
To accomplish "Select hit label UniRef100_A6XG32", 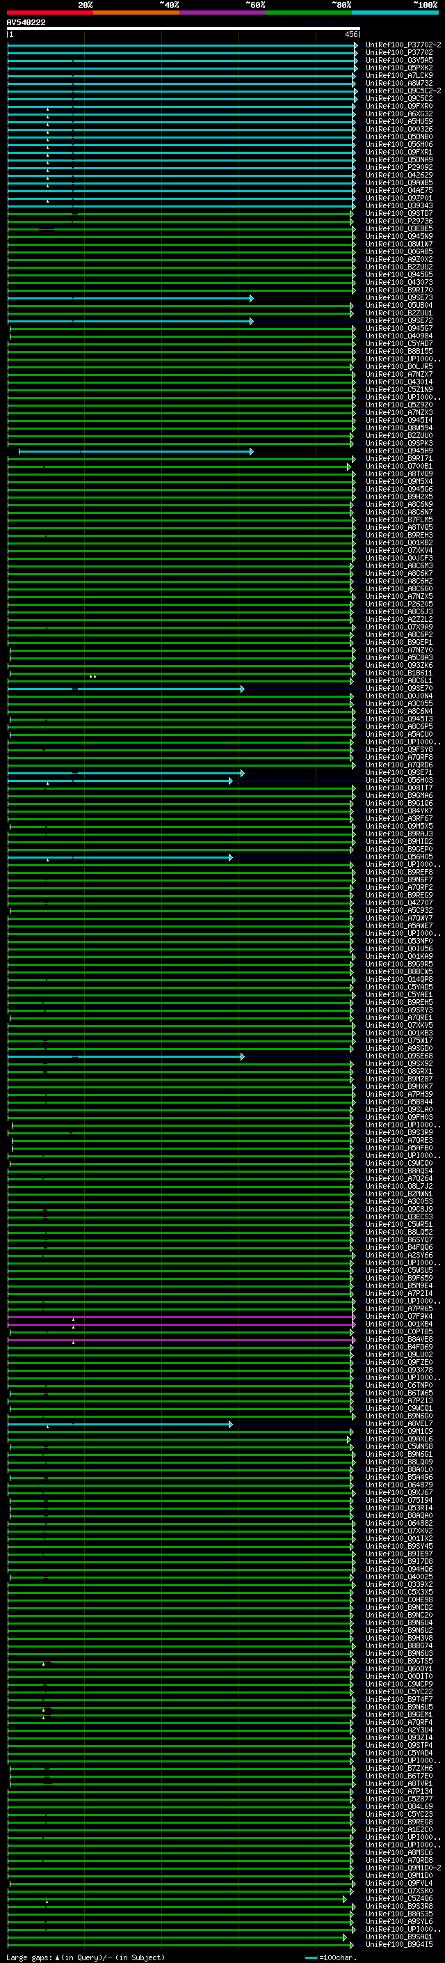I will (399, 114).
